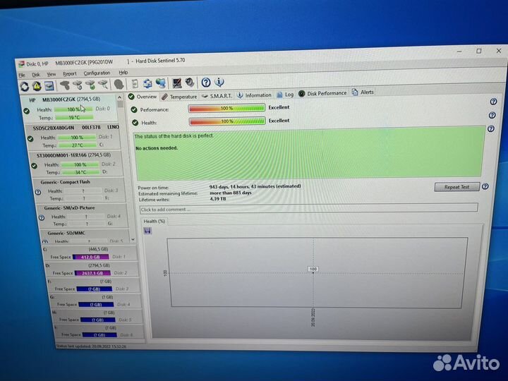This screenshot has height=381, width=508.
Task: Select the ST3000DM001-1ER166 disk in list
Action: [73, 155]
